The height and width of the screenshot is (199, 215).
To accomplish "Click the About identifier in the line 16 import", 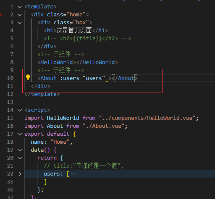I will [x=55, y=126].
